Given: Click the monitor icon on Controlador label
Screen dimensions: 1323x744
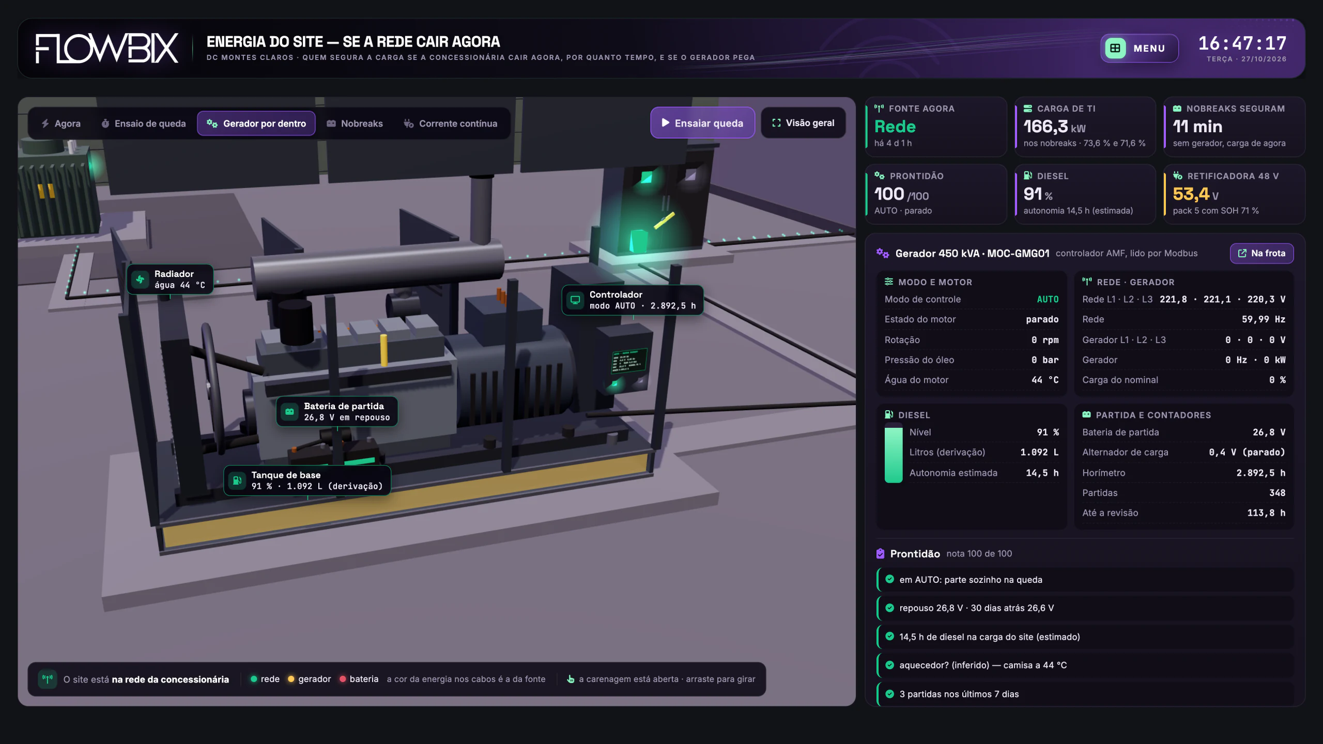Looking at the screenshot, I should tap(575, 300).
